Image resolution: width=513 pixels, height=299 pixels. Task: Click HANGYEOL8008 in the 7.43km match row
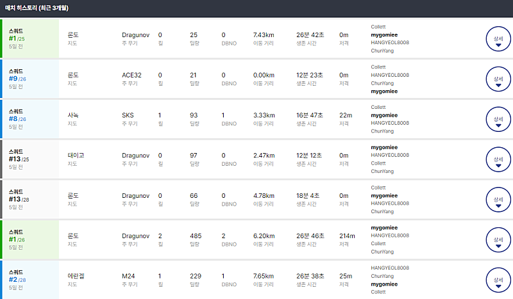click(x=390, y=42)
